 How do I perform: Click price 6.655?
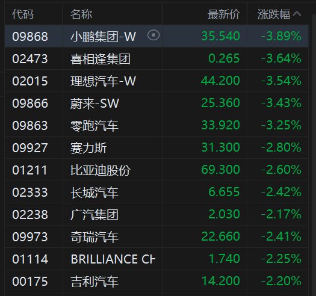[224, 192]
